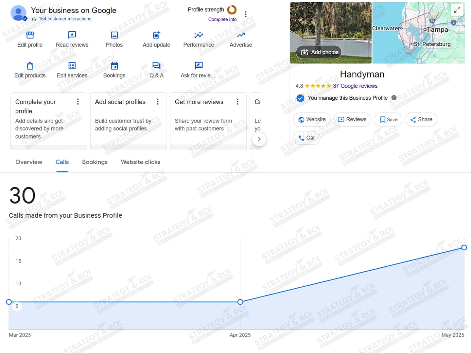
Task: Open the Q & A icon
Action: point(156,66)
